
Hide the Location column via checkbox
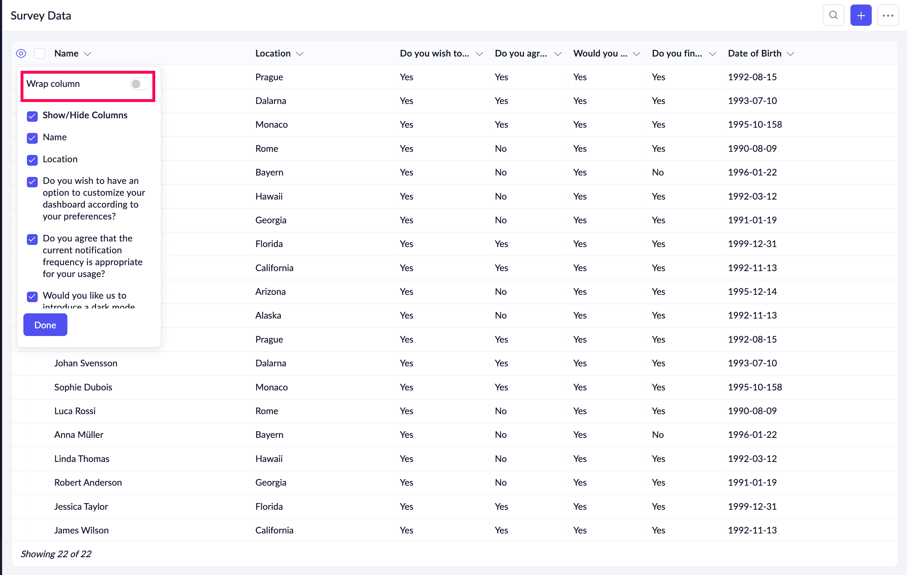coord(32,160)
